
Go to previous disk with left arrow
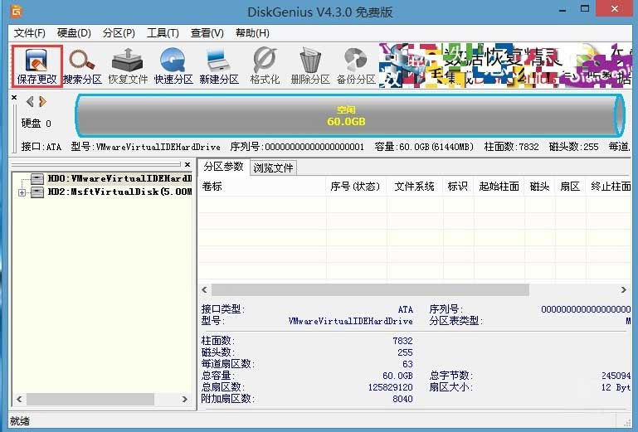[x=30, y=102]
